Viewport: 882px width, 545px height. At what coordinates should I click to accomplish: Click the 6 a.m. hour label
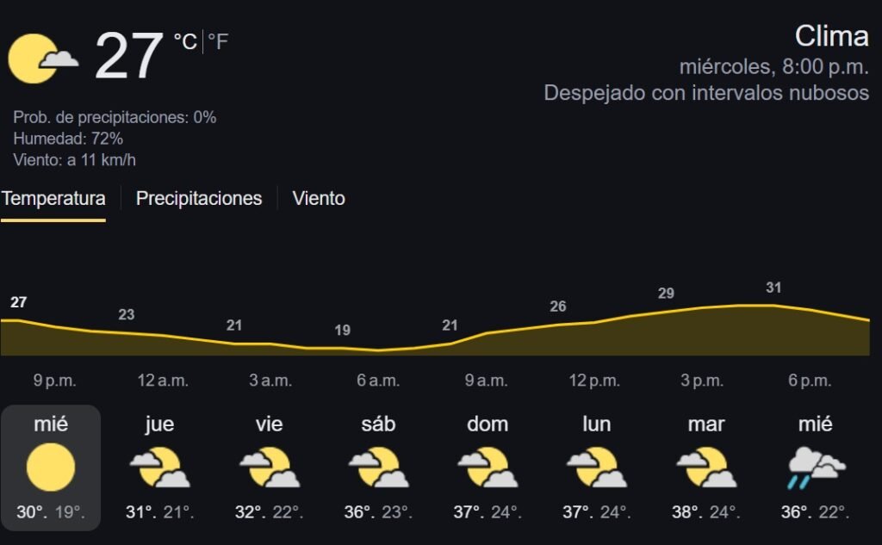click(x=378, y=381)
